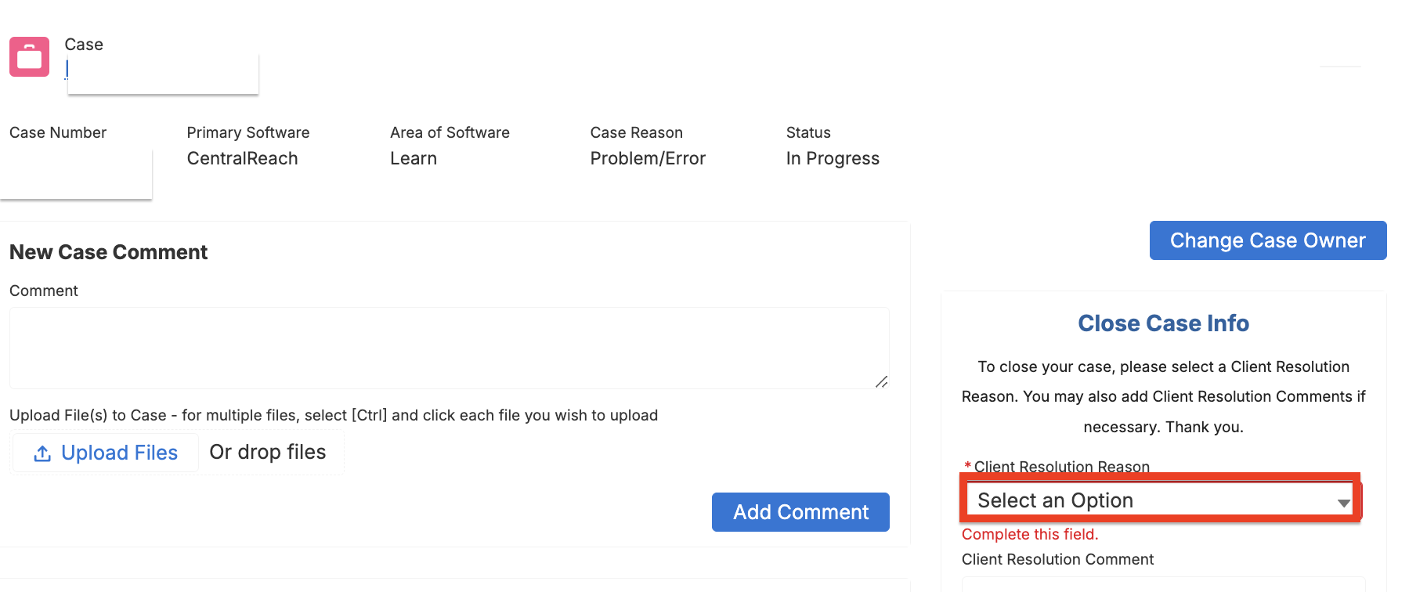The width and height of the screenshot is (1427, 592).
Task: Click the 'Case Reason' field label
Action: [637, 132]
